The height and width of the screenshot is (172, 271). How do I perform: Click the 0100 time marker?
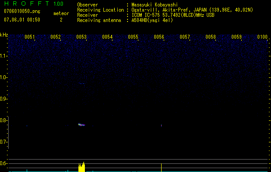click(x=262, y=37)
